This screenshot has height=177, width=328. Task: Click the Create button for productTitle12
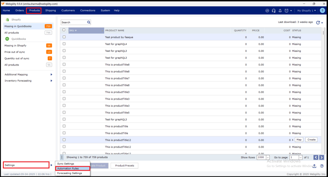point(311,140)
